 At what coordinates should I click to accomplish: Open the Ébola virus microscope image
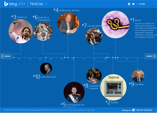115,24
